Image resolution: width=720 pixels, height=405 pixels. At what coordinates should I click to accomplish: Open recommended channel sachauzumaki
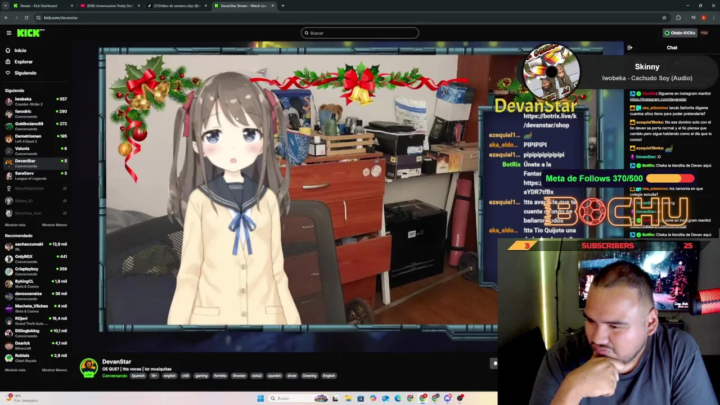pyautogui.click(x=35, y=246)
